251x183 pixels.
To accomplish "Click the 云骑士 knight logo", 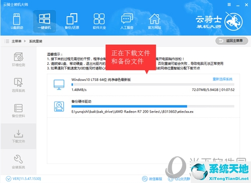I will click(x=233, y=22).
